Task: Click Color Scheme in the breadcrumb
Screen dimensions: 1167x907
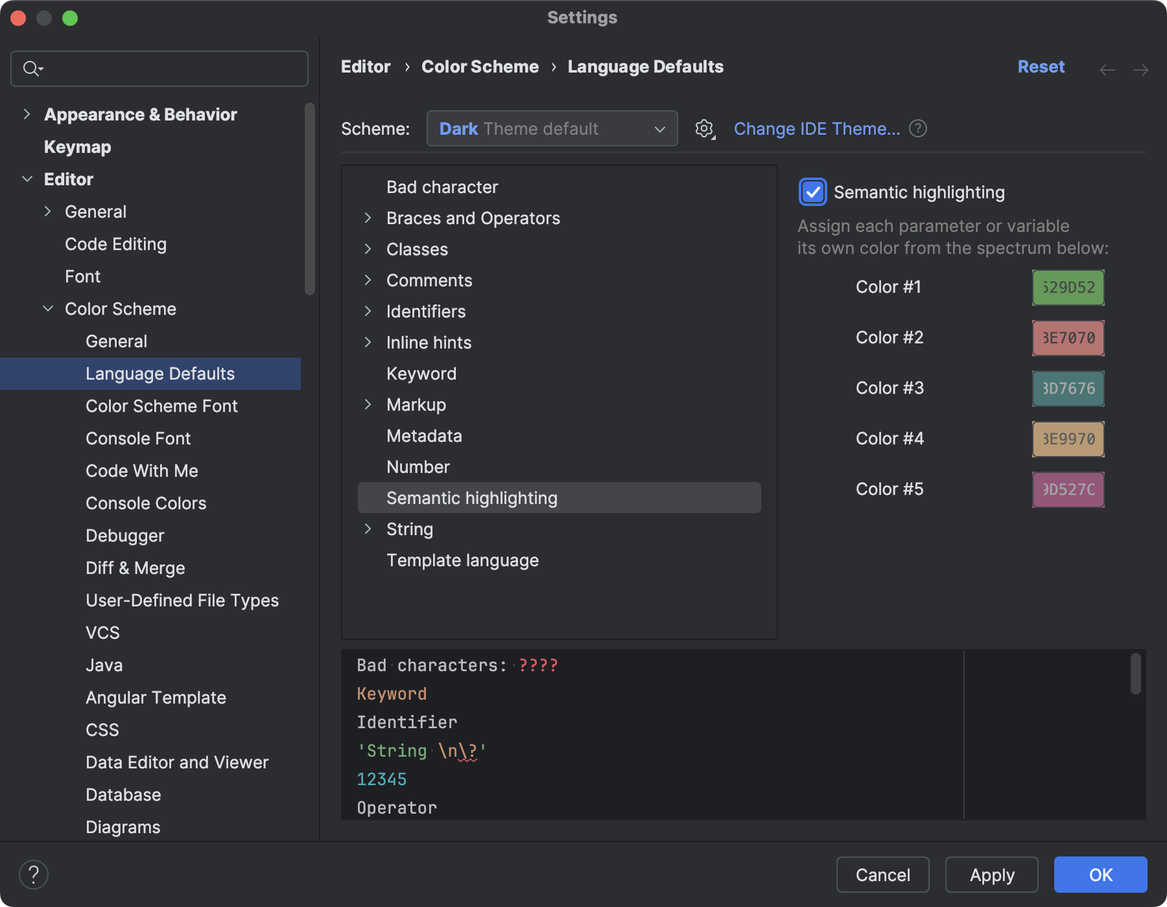Action: click(x=480, y=66)
